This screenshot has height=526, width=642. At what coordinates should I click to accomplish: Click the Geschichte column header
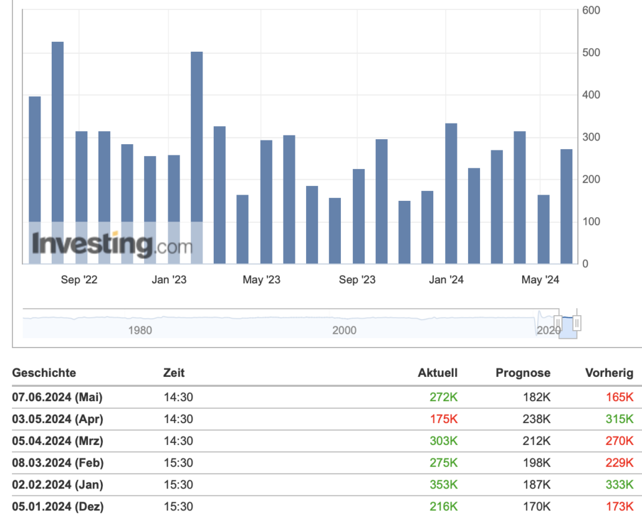44,373
